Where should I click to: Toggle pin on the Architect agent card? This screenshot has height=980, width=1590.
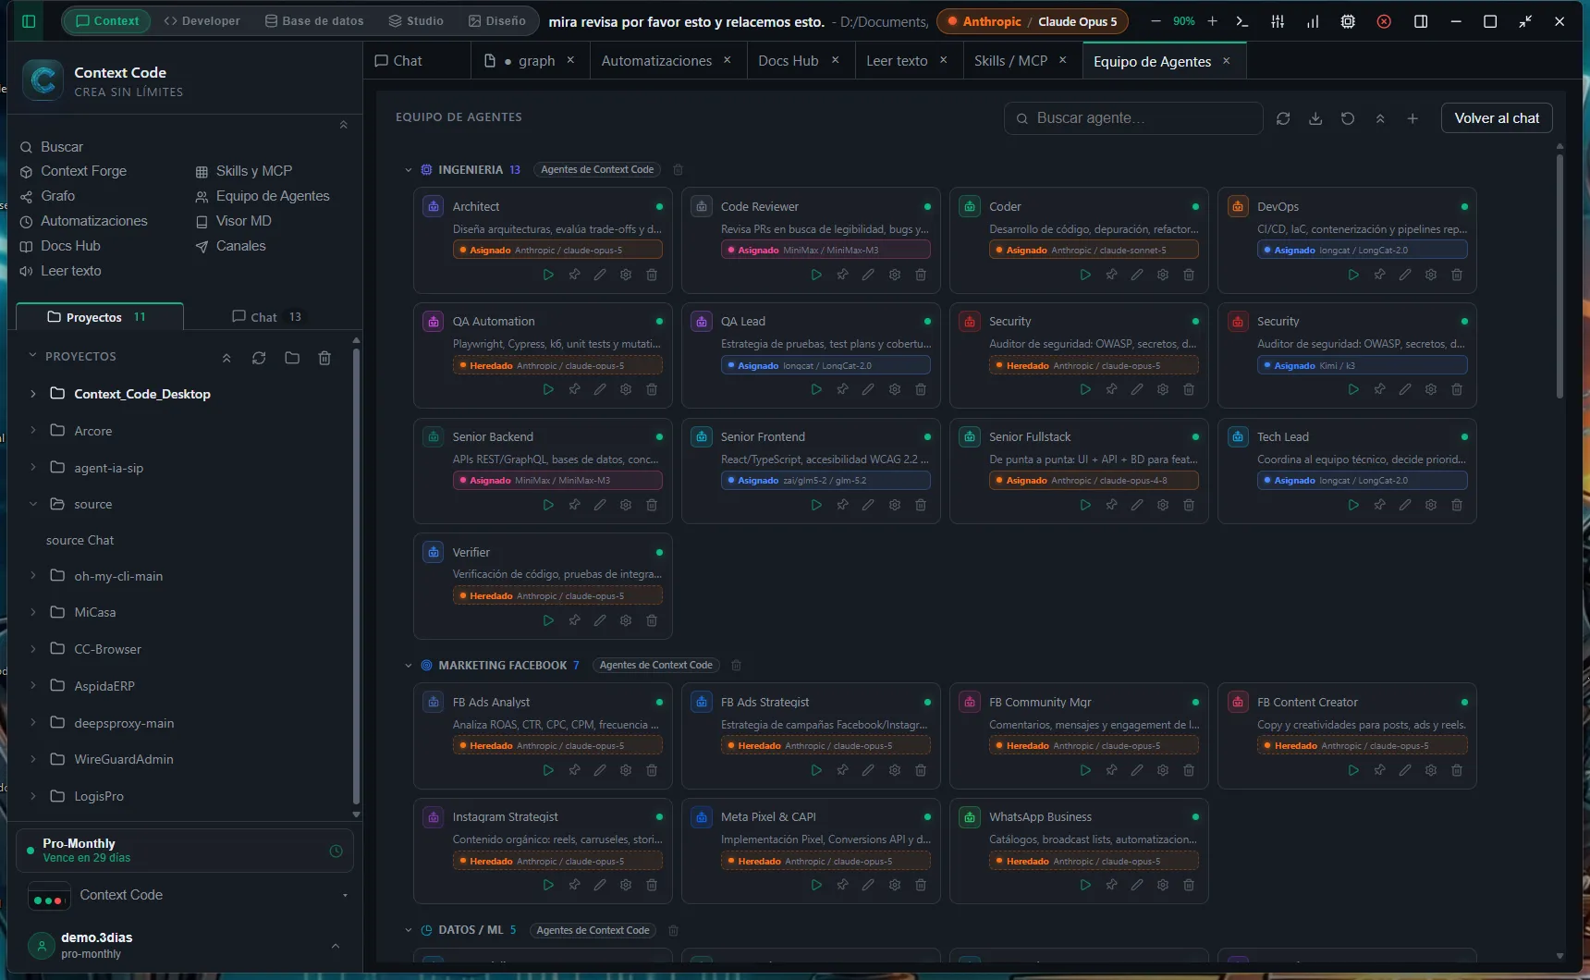coord(574,275)
